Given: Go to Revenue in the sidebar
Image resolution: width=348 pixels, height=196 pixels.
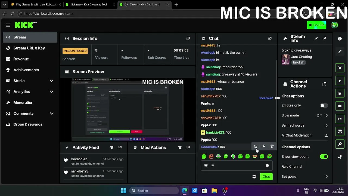Looking at the screenshot, I should pos(30,59).
